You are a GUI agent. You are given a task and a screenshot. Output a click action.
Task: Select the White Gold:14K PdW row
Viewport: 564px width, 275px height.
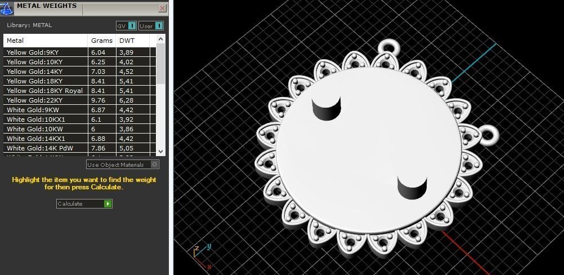(x=80, y=148)
